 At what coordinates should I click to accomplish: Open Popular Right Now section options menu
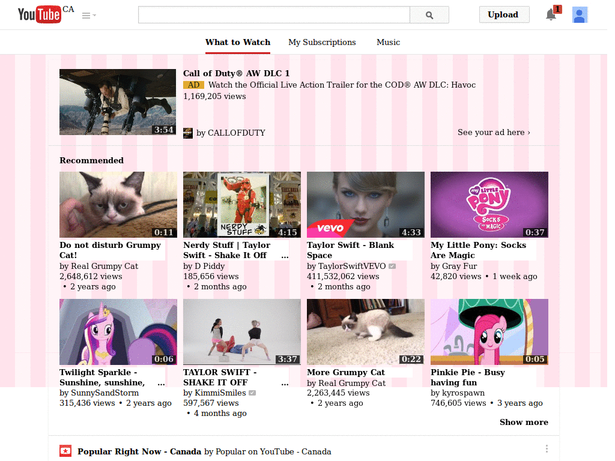tap(547, 449)
